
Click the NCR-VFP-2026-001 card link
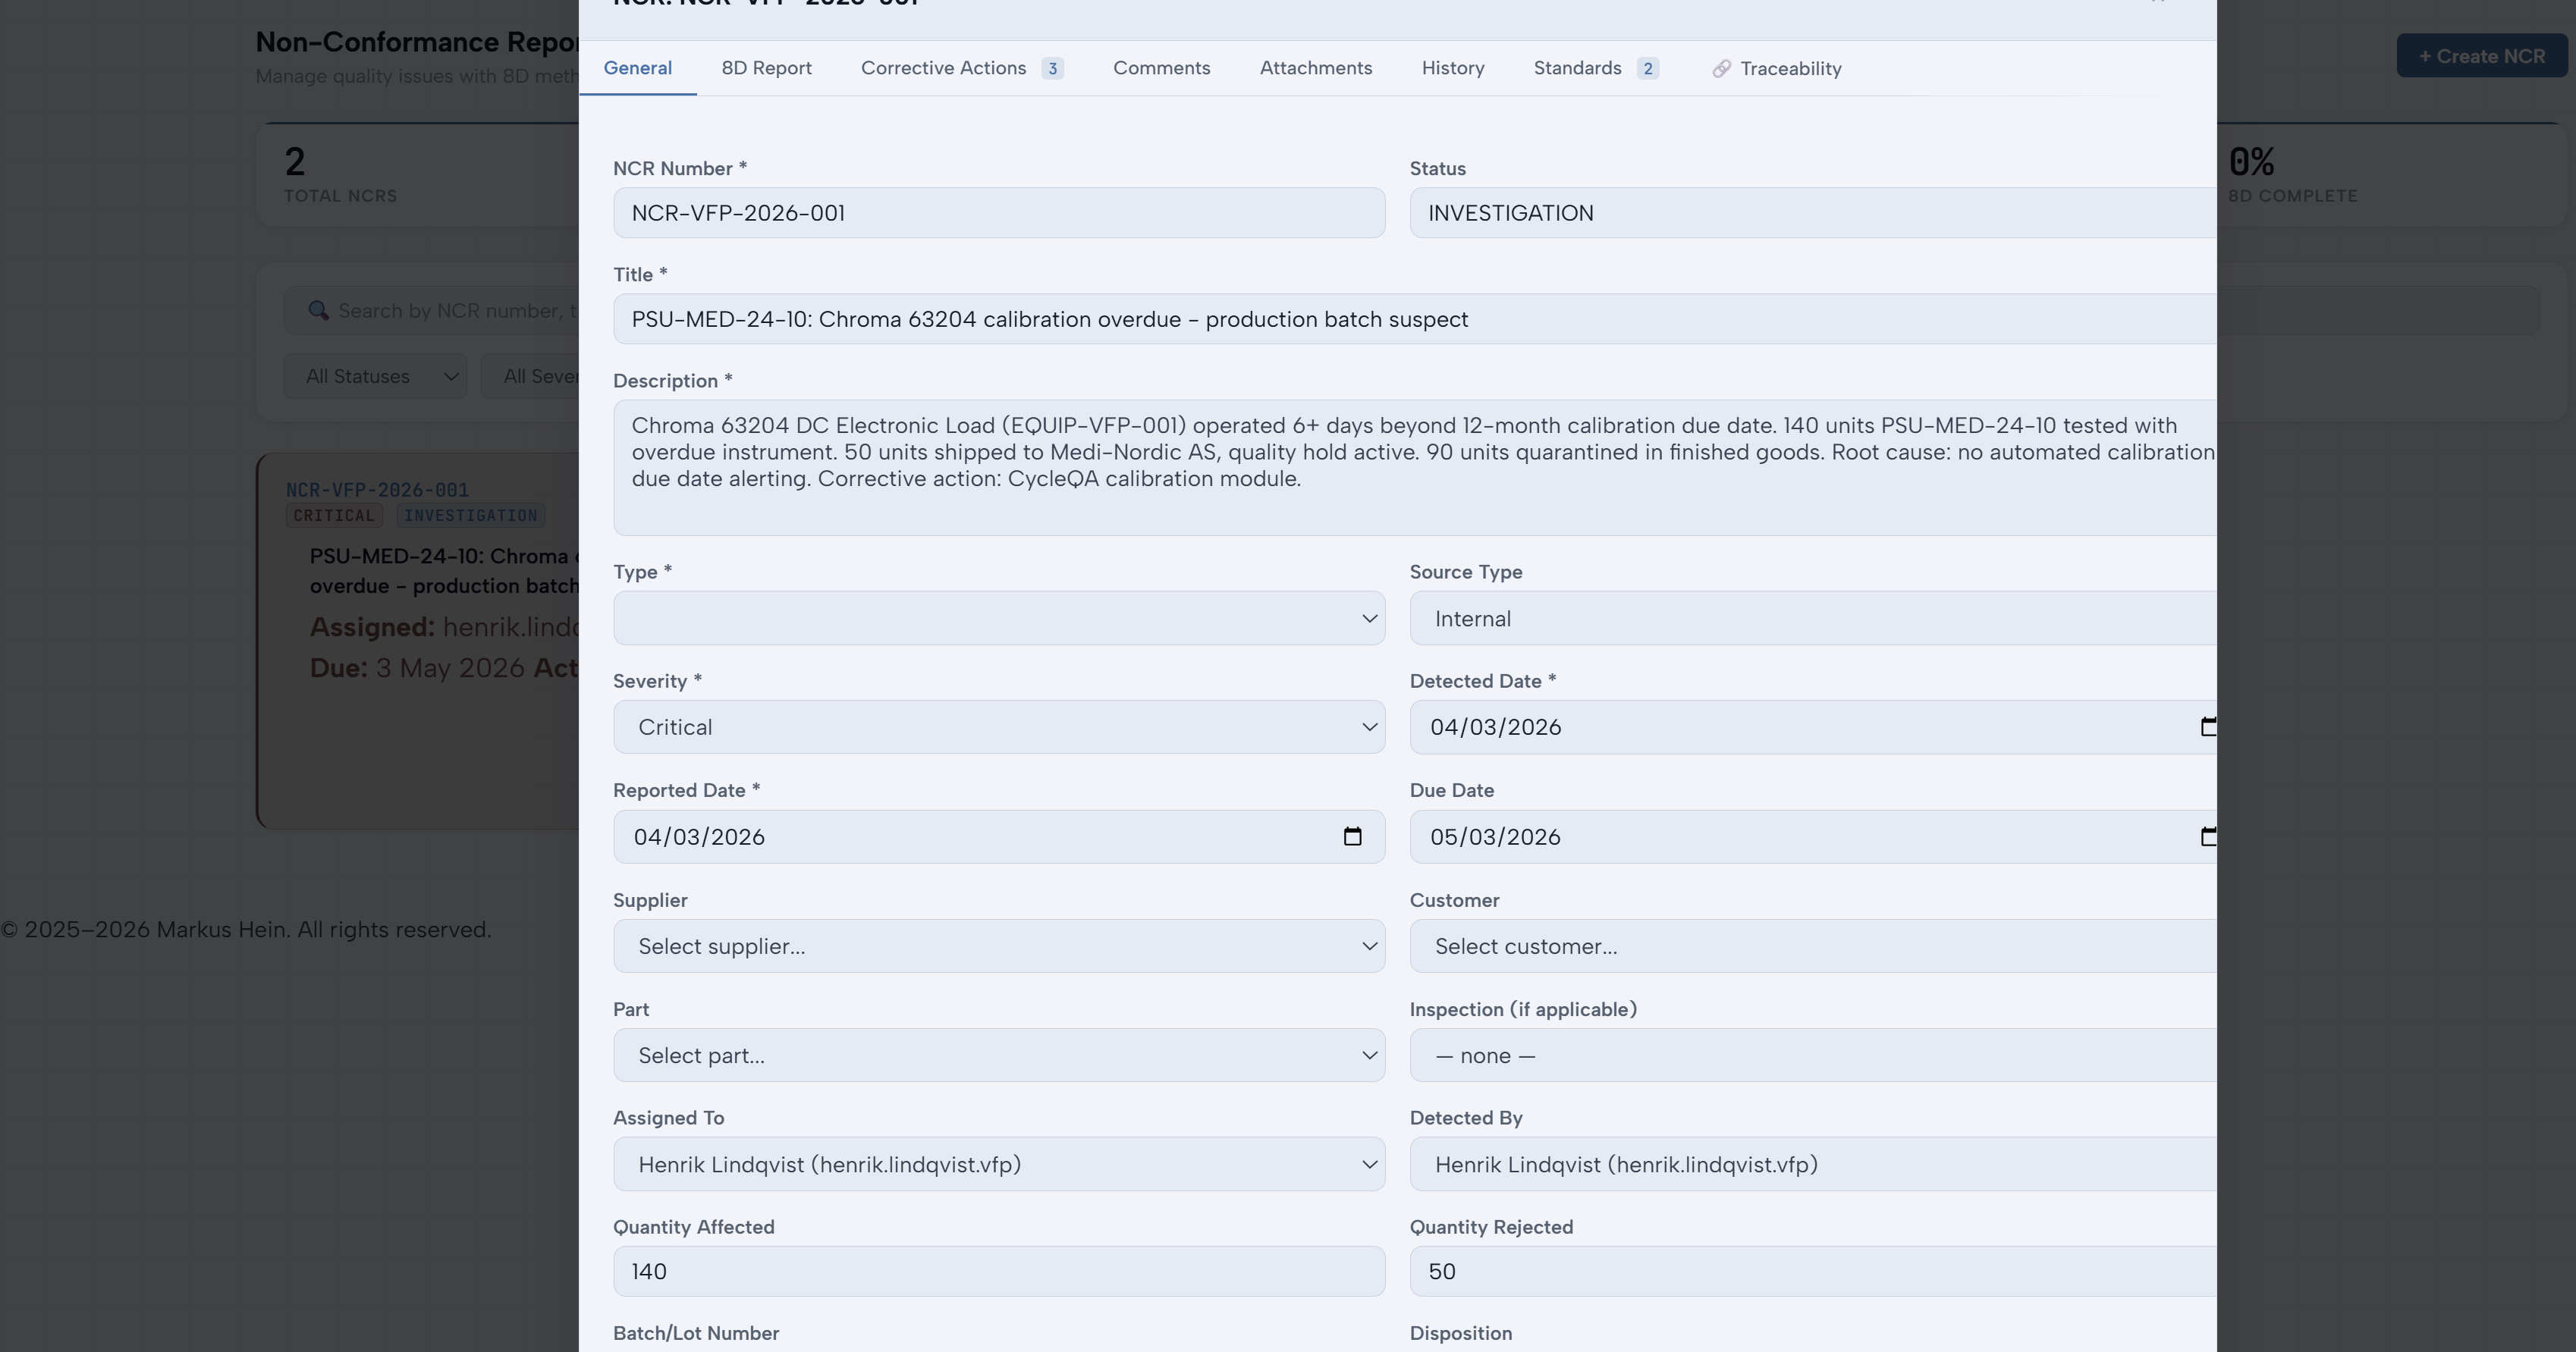[377, 490]
